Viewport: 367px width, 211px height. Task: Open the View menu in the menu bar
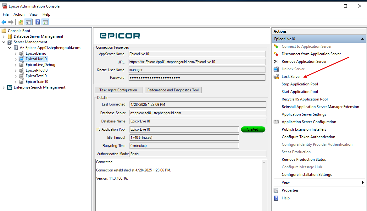[33, 14]
